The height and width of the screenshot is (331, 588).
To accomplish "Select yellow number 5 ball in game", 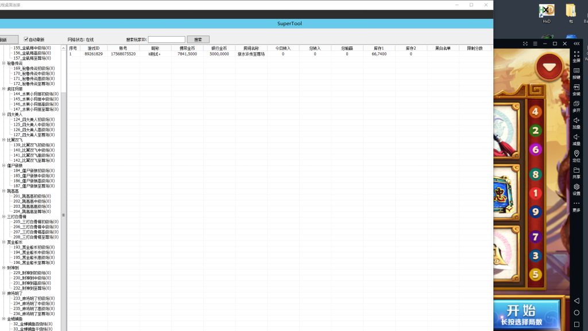I will point(536,274).
